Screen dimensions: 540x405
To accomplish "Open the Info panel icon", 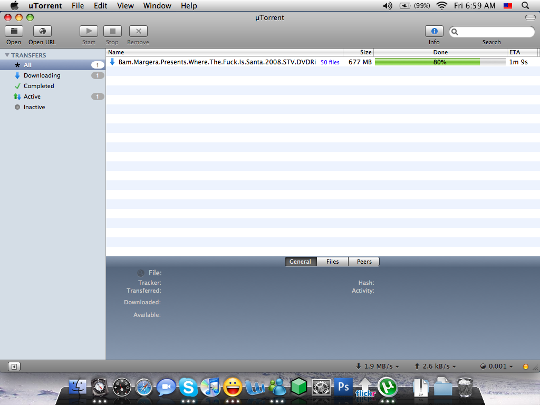I will pos(435,31).
